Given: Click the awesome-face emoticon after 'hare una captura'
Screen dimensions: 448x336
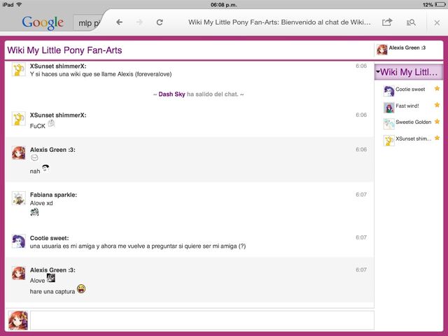Looking at the screenshot, I should 81,289.
